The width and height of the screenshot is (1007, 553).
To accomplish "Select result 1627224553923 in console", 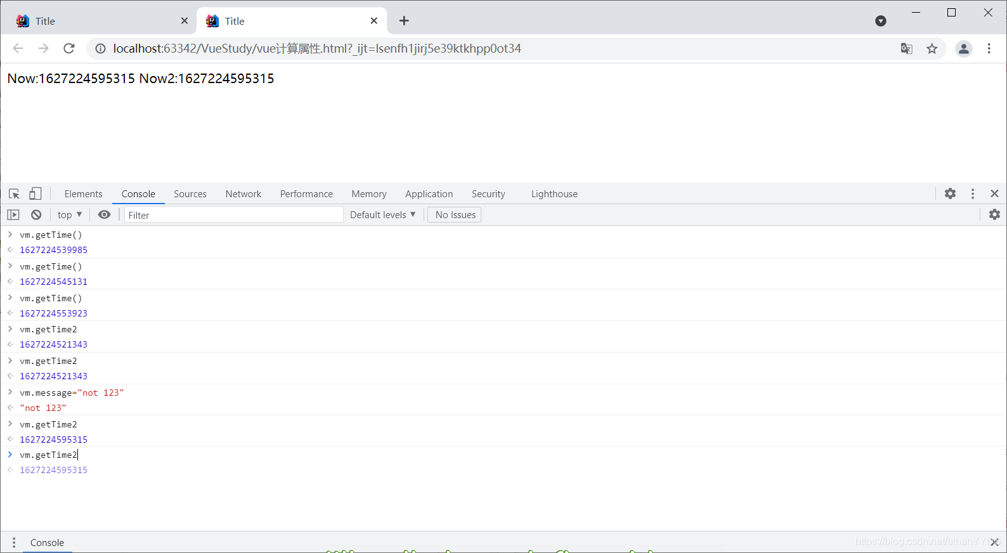I will (x=53, y=313).
